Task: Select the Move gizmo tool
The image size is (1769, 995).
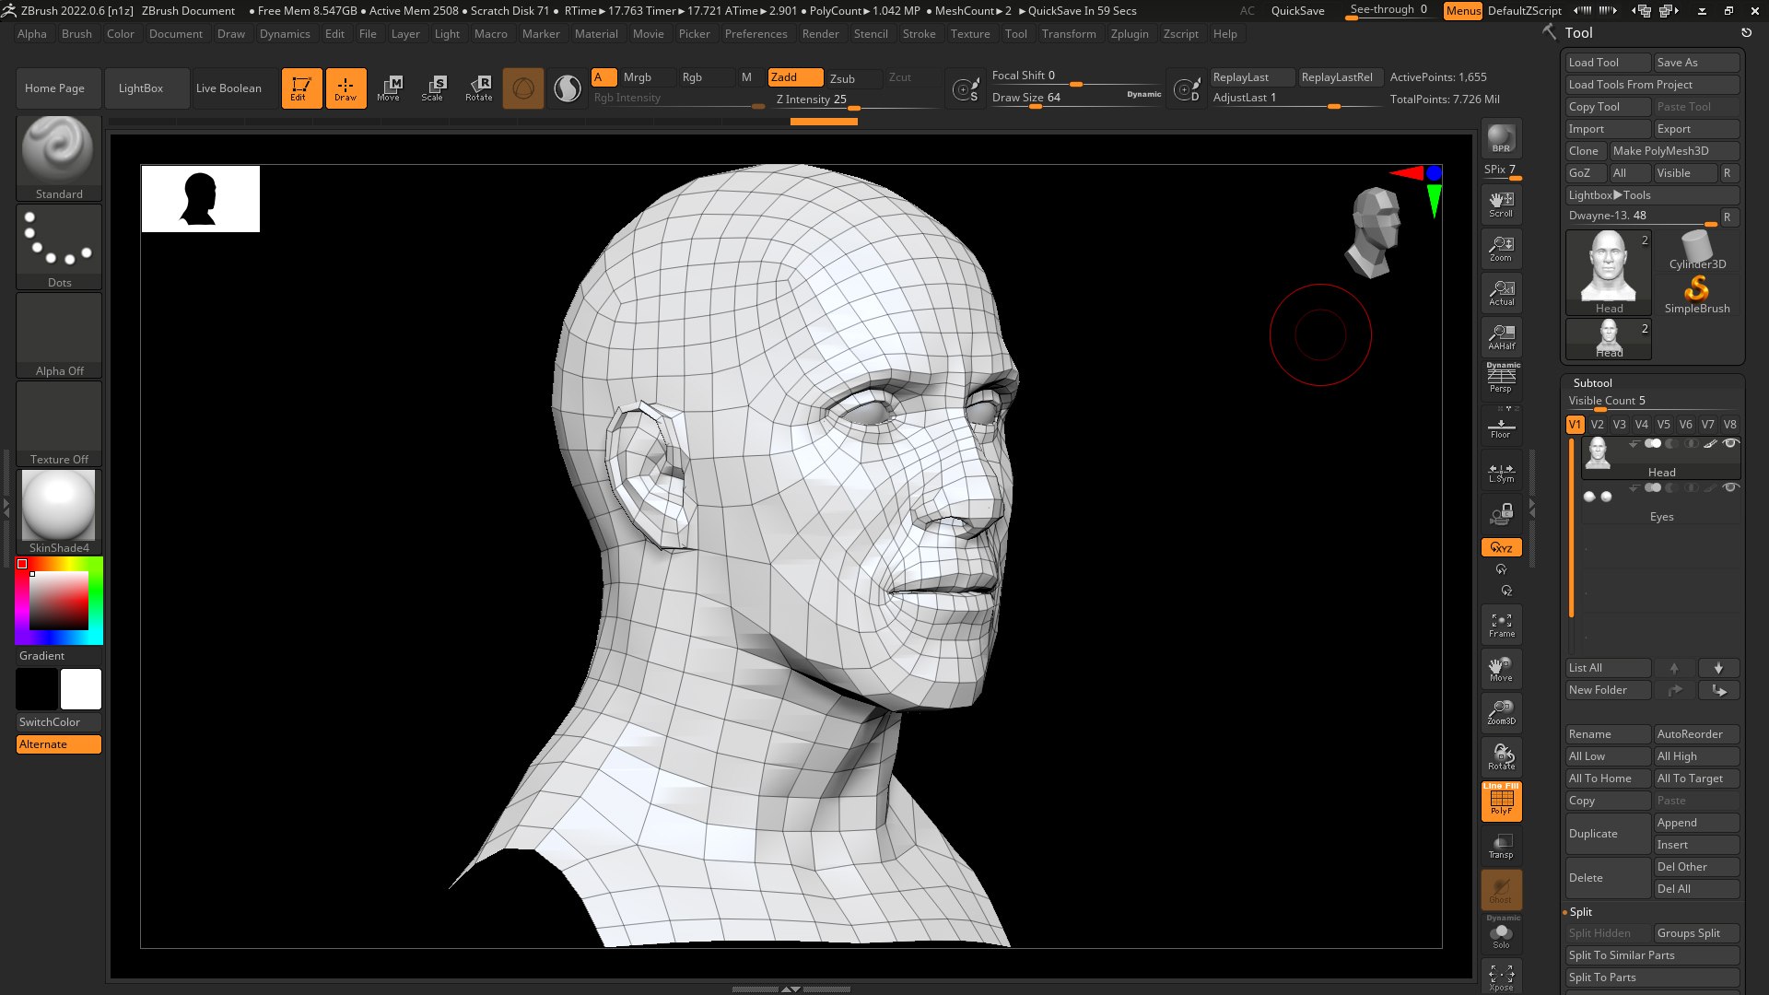Action: point(389,88)
